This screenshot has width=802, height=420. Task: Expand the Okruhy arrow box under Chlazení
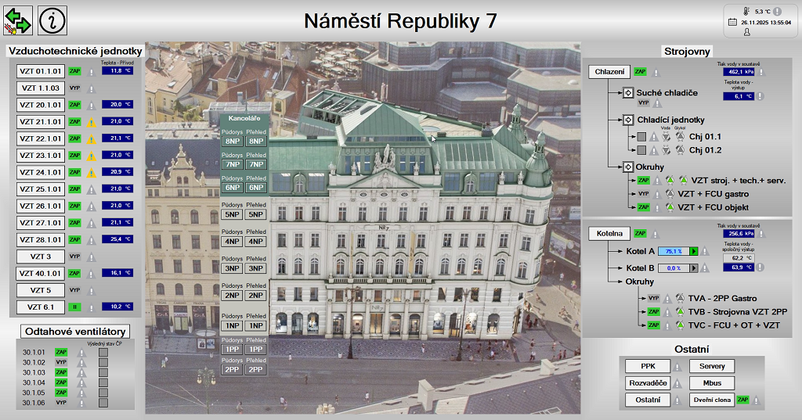click(x=628, y=167)
